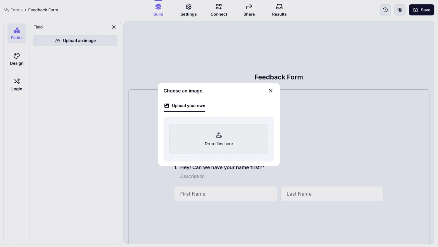Click the Connect icon in the top navigation
Screen dimensions: 438x247
coord(218,9)
